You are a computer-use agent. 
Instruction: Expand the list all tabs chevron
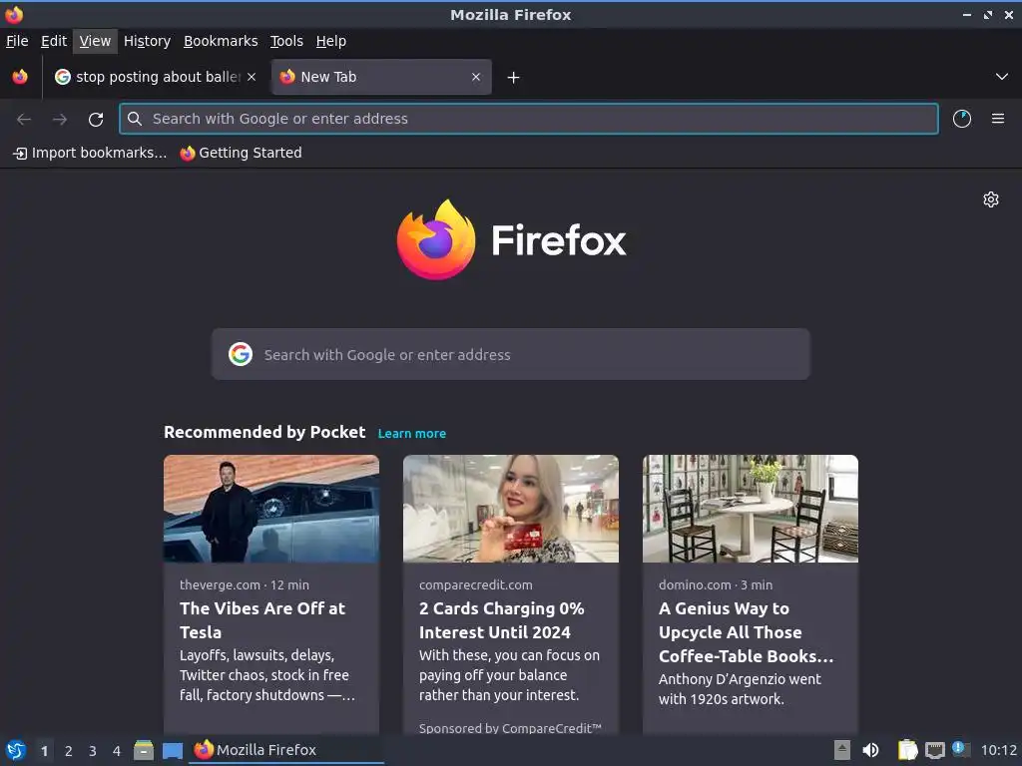tap(1002, 77)
